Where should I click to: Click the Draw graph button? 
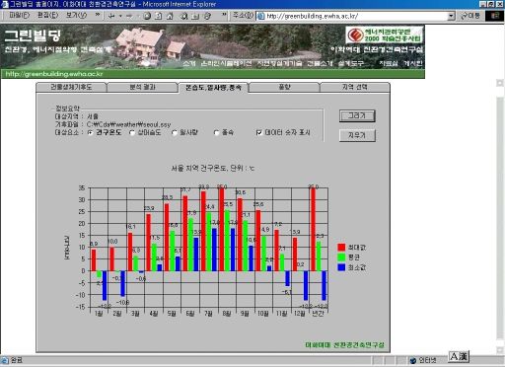click(x=357, y=115)
